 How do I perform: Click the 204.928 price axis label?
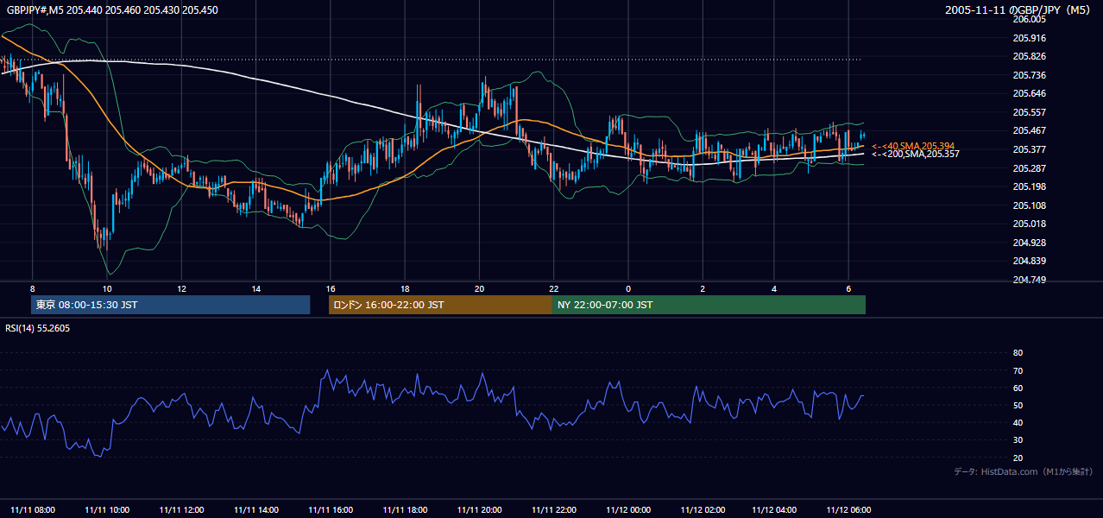pyautogui.click(x=1029, y=243)
